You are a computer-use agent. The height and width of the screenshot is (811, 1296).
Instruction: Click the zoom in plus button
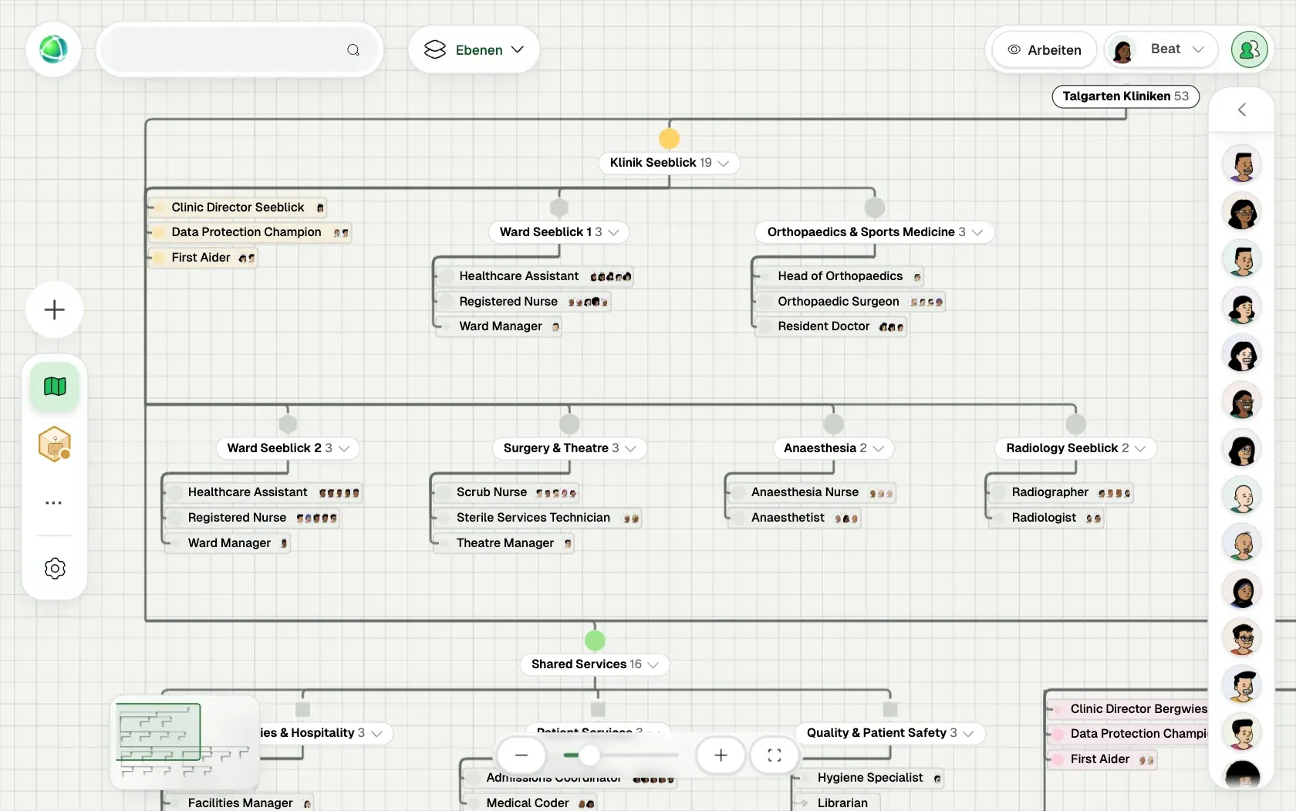pyautogui.click(x=721, y=755)
